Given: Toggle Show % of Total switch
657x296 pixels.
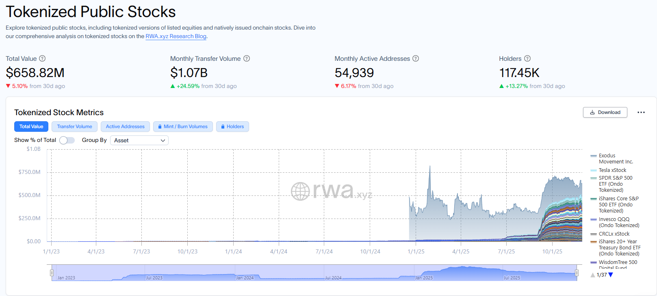Looking at the screenshot, I should coord(67,140).
